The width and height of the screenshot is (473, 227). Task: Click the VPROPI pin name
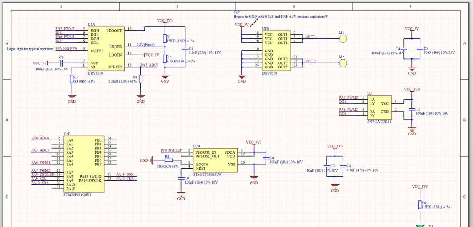(x=115, y=67)
